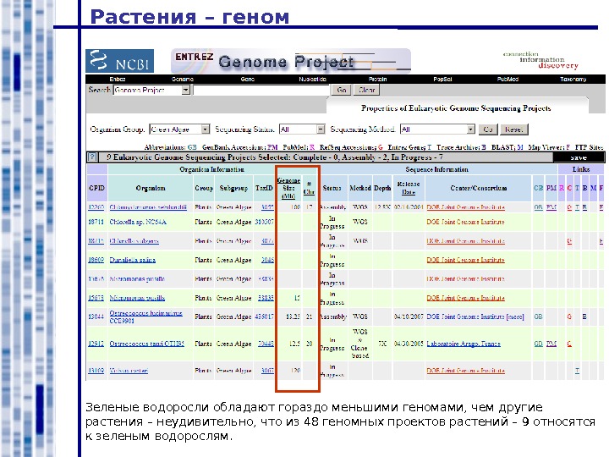Open the Volvox carteri organism link
This screenshot has width=609, height=457.
(129, 371)
